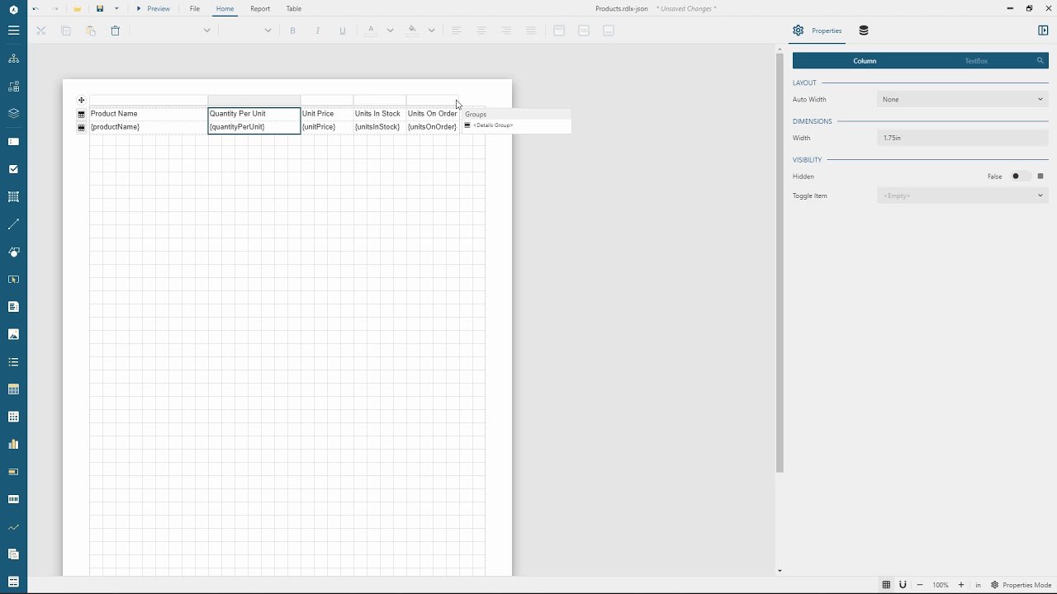Set vertical alignment to bottom

[609, 31]
